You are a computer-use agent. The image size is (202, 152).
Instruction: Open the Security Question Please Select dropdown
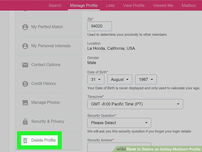pyautogui.click(x=119, y=123)
